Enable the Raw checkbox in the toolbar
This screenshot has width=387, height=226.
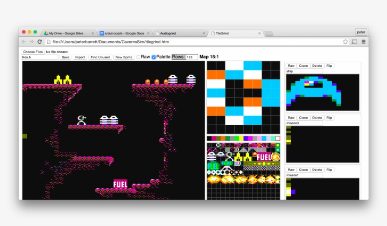pos(138,57)
